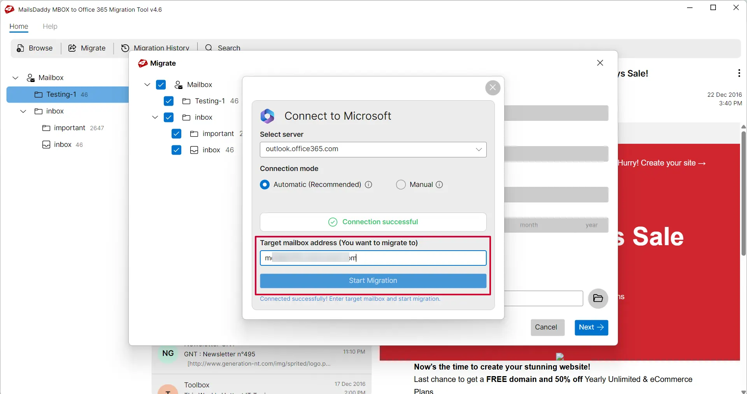Open the folder browse icon near attachments
Image resolution: width=747 pixels, height=394 pixels.
click(598, 298)
